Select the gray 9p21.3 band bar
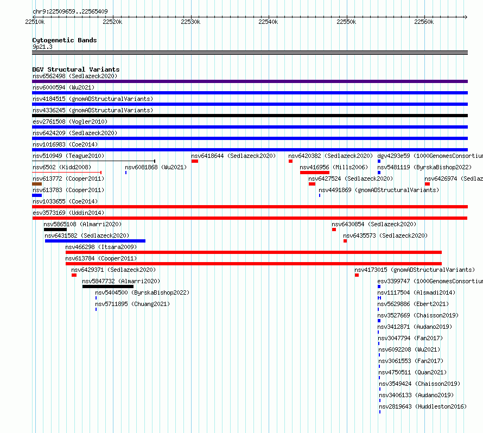Screen dimensions: 483x433 click(250, 53)
